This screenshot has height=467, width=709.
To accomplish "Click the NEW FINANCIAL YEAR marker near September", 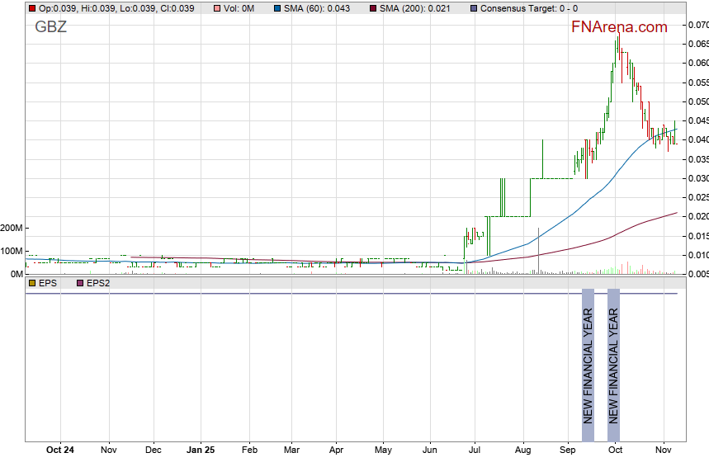I will pos(588,356).
